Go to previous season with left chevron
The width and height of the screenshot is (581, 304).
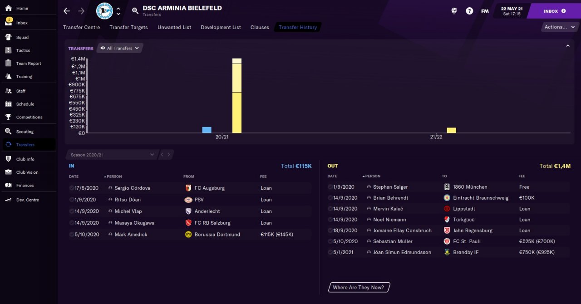tap(162, 155)
